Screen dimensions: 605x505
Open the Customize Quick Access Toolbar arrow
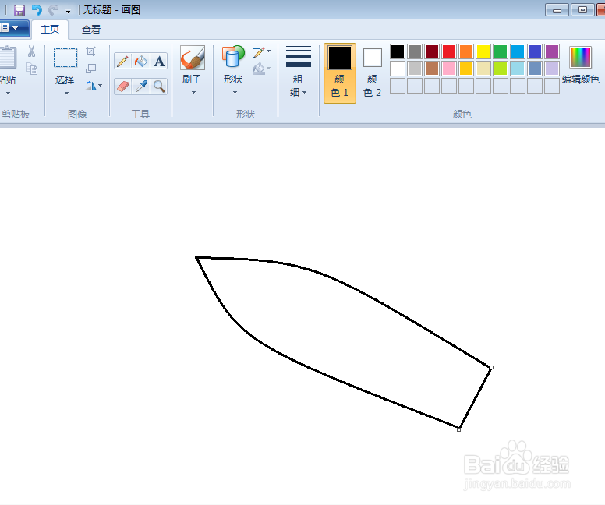pos(68,10)
